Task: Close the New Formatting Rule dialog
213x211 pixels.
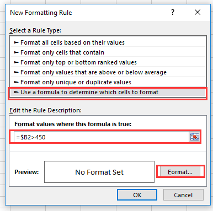Action: 198,13
